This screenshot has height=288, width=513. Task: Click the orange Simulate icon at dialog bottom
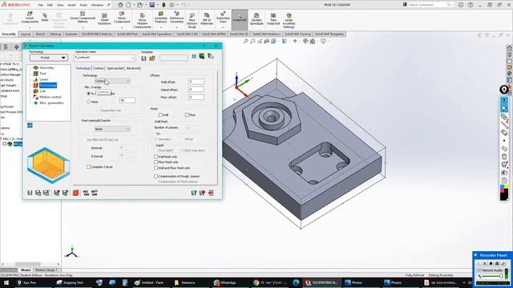click(x=75, y=193)
